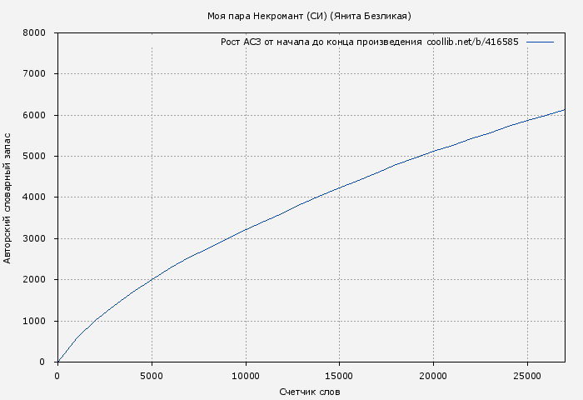The image size is (583, 400).
Task: Click the 10000 x-axis tick label
Action: click(245, 376)
